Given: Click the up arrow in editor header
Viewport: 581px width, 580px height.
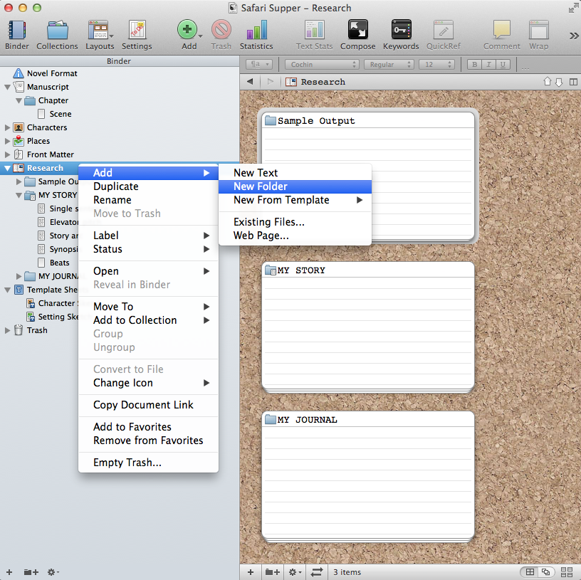Looking at the screenshot, I should (548, 81).
